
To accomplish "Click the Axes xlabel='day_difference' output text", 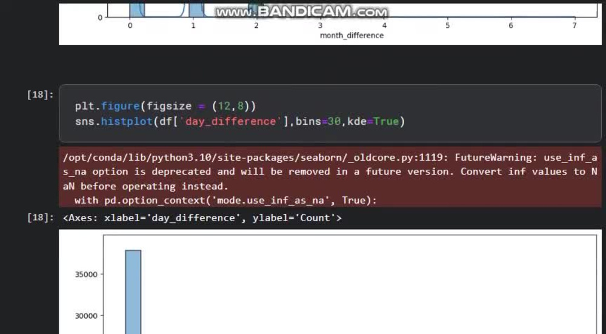I will point(202,218).
